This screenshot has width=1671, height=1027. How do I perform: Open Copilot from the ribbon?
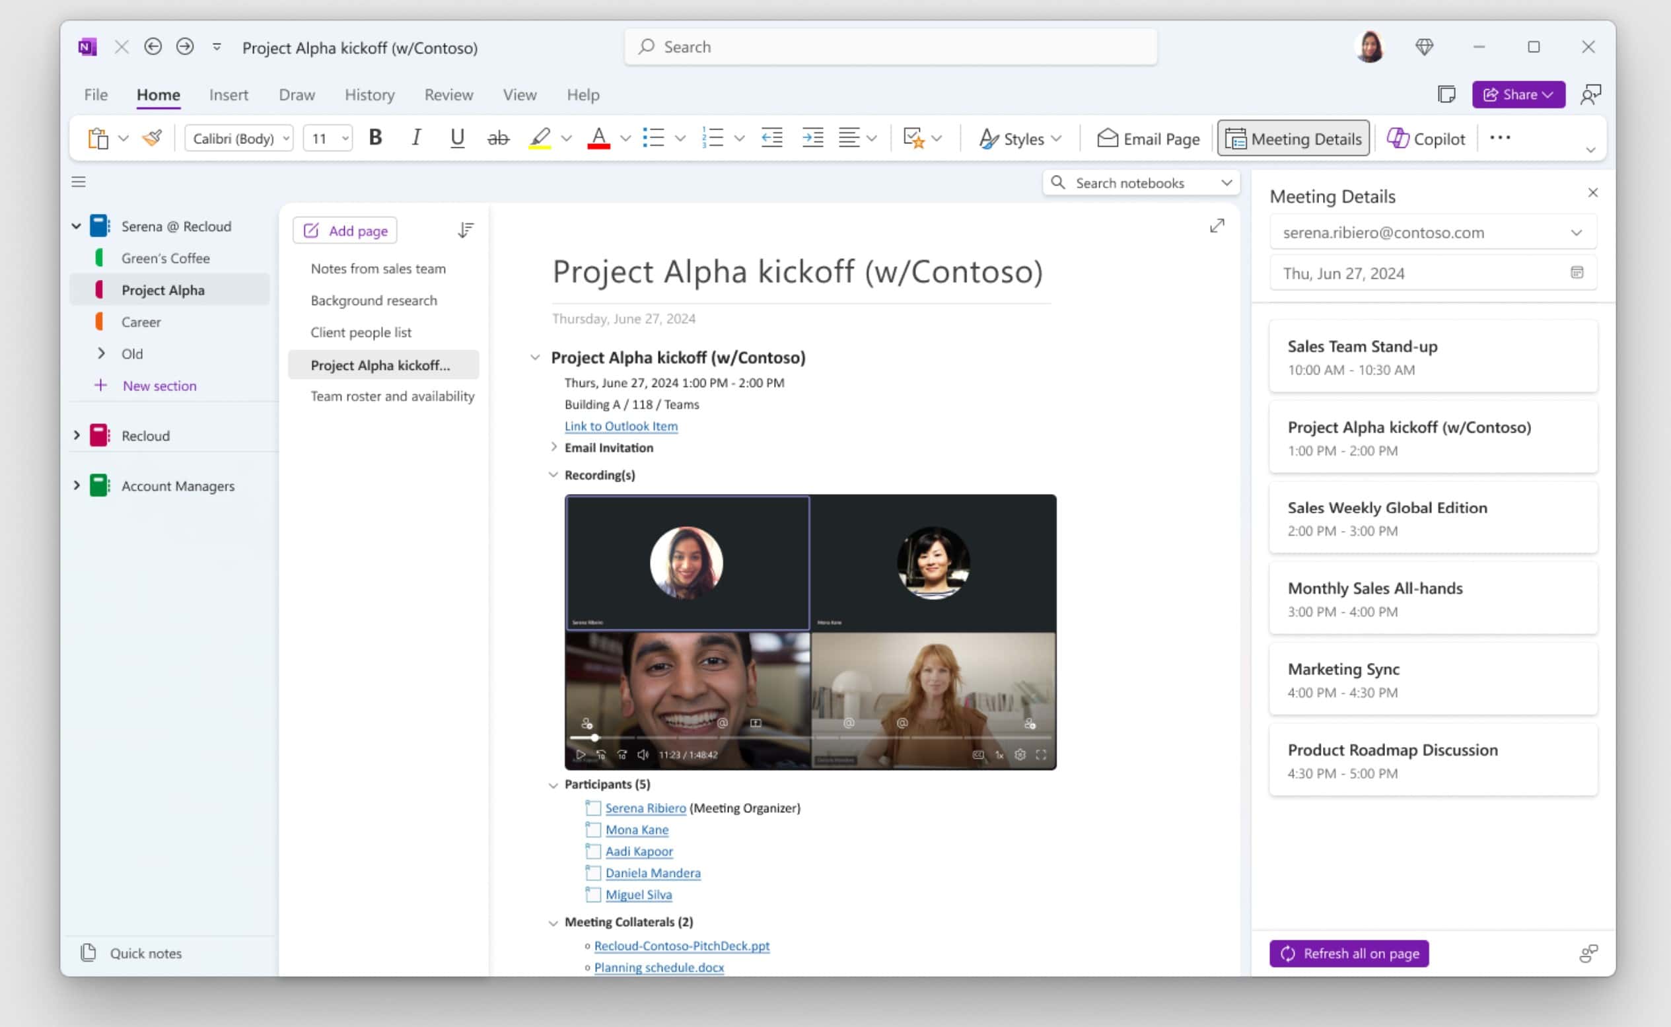point(1426,139)
